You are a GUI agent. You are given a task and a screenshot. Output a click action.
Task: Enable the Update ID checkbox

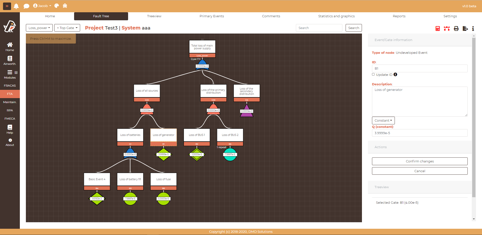tap(373, 74)
